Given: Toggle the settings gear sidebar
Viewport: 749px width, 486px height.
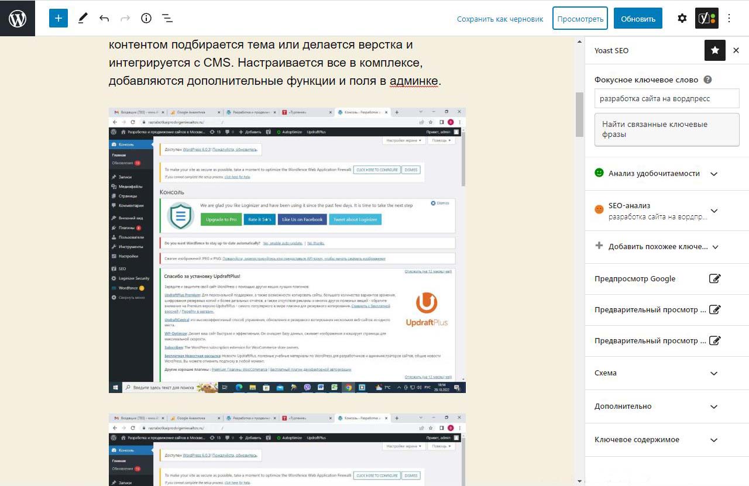Looking at the screenshot, I should pos(682,18).
